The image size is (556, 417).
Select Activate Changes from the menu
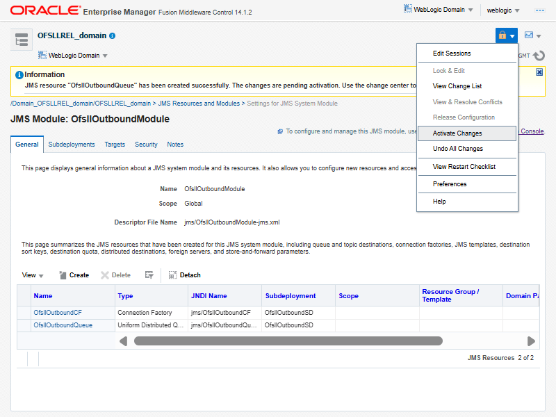pyautogui.click(x=457, y=133)
